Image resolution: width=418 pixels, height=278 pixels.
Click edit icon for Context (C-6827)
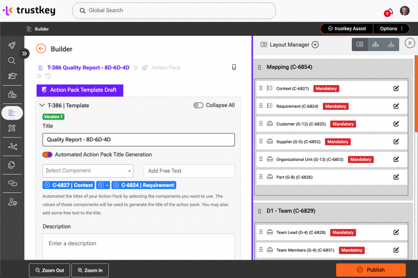pyautogui.click(x=396, y=88)
